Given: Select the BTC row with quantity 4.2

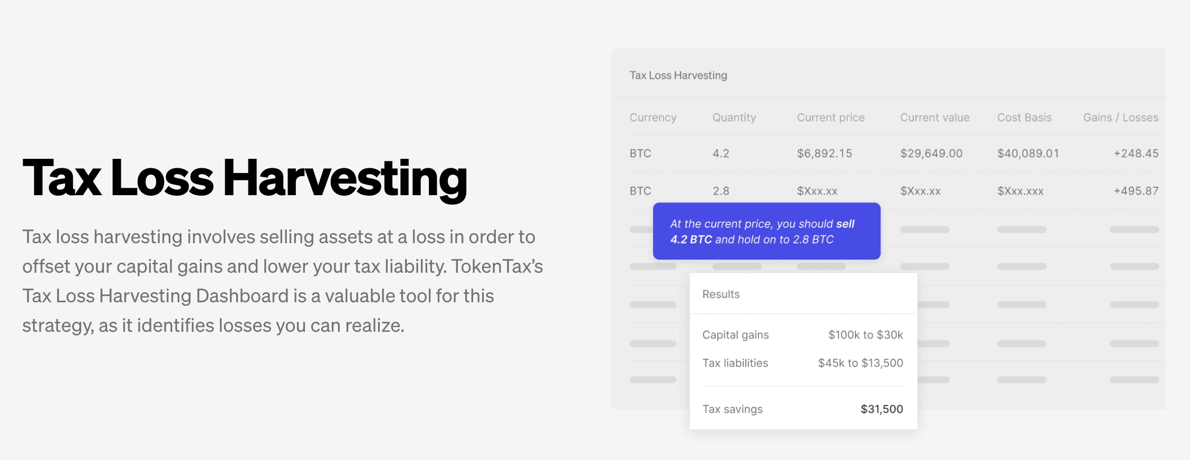Looking at the screenshot, I should click(894, 154).
